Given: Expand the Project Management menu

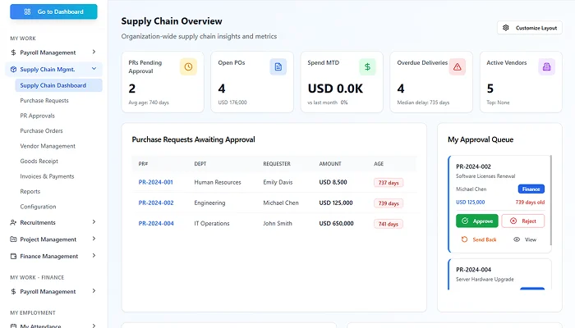Looking at the screenshot, I should click(x=94, y=239).
